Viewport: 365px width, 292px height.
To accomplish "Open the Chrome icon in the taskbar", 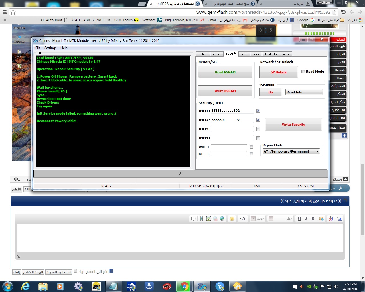I will pyautogui.click(x=184, y=286).
